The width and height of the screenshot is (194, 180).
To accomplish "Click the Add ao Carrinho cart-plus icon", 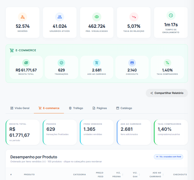I will pos(97,63).
